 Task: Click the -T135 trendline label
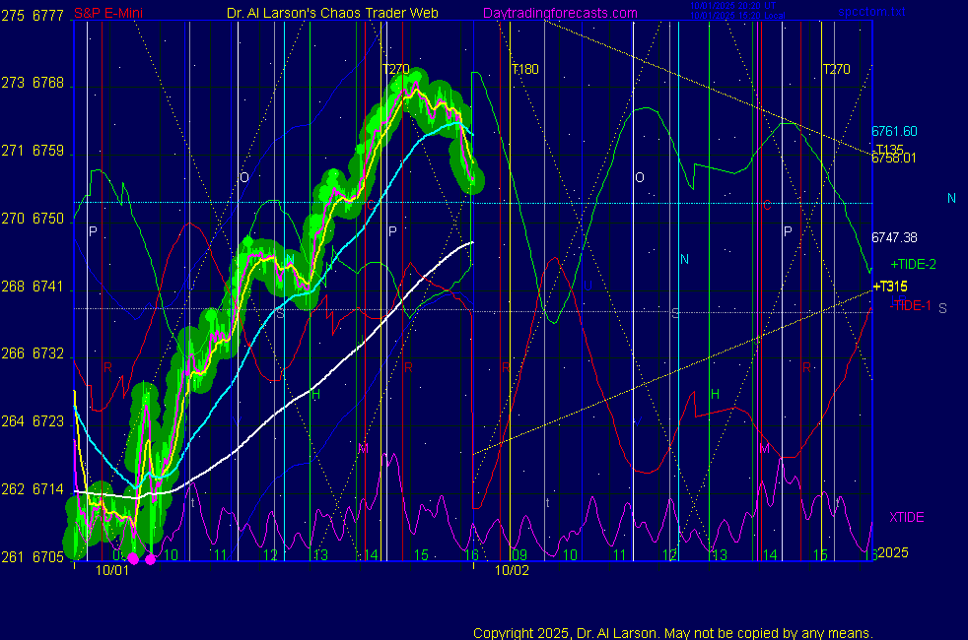[x=888, y=149]
